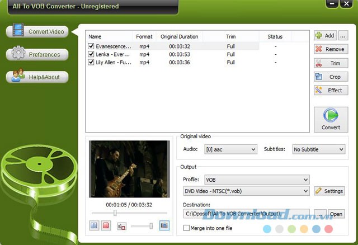Switch to the Preferences tab
The image size is (358, 245).
[x=37, y=55]
